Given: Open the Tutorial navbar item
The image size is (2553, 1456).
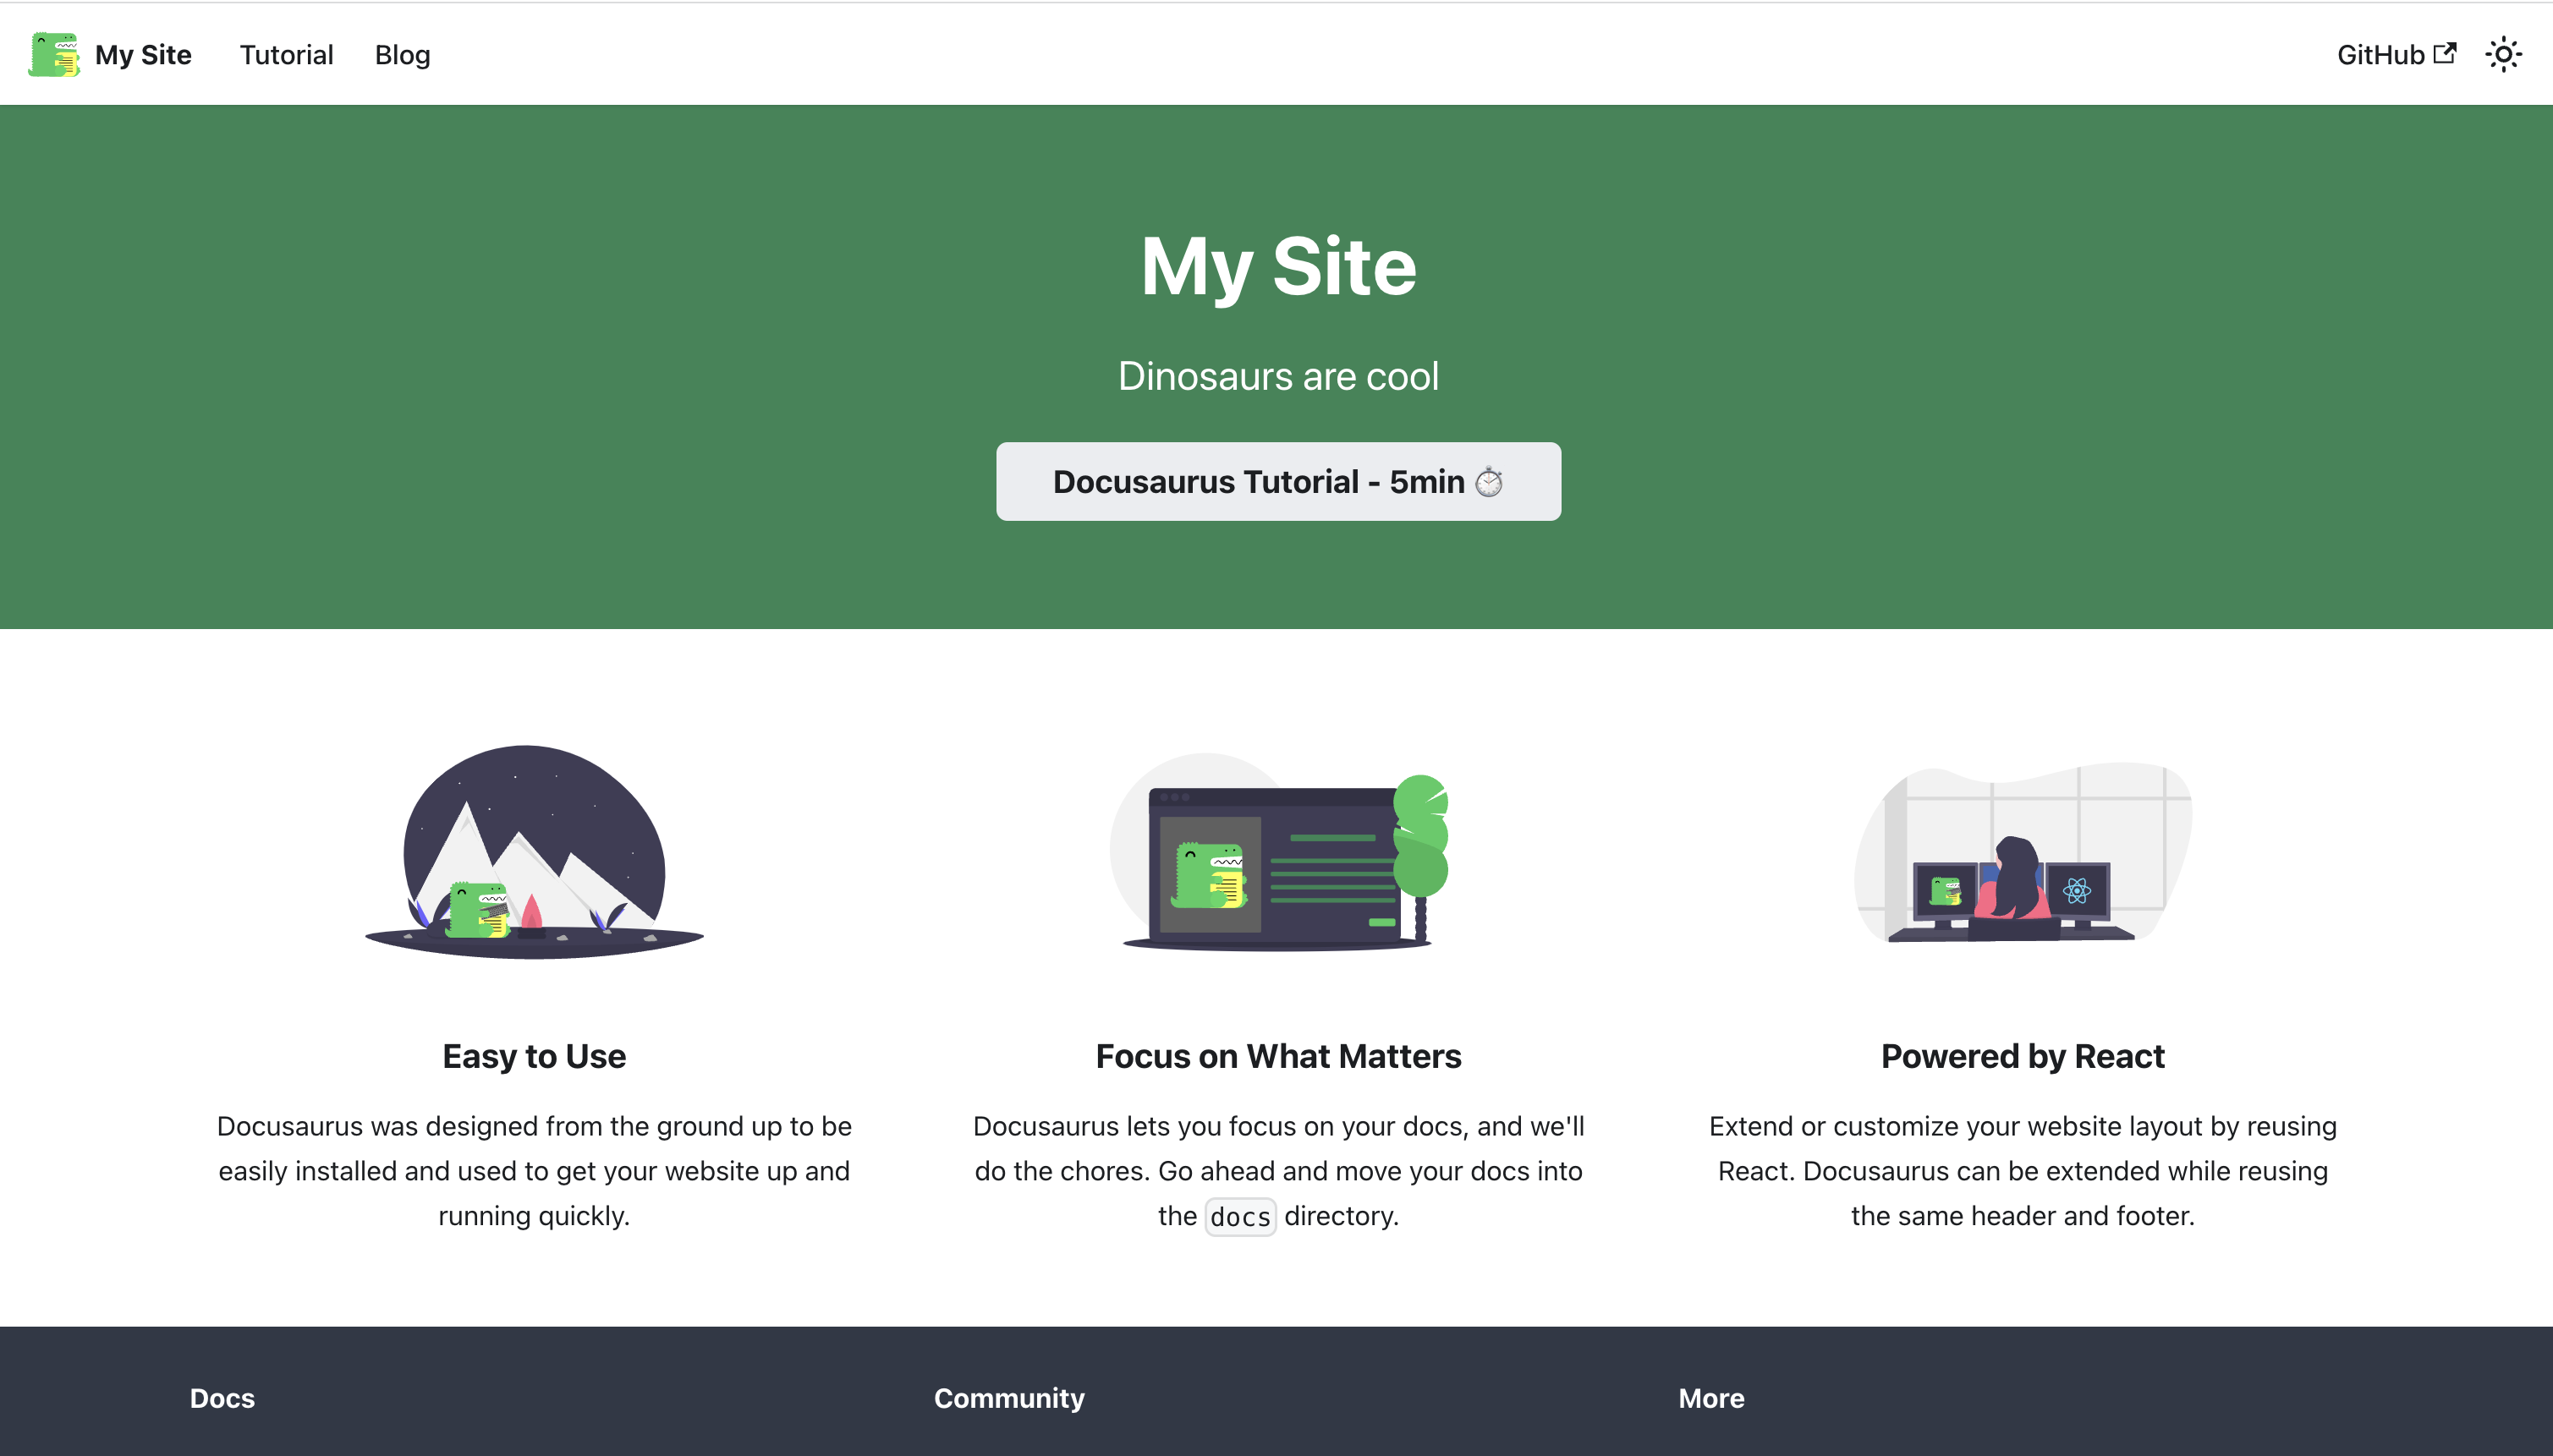Looking at the screenshot, I should coord(286,54).
